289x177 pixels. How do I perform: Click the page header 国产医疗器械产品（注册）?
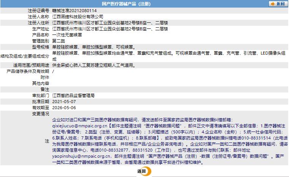coord(126,4)
